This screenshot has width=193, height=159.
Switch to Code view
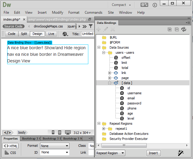pyautogui.click(x=12, y=34)
